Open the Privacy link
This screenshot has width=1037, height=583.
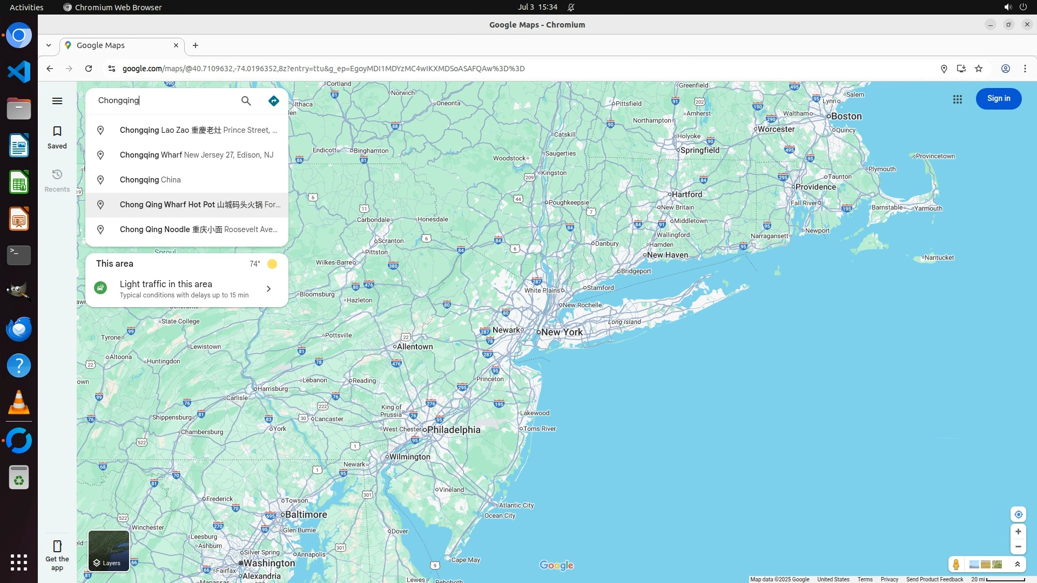[889, 579]
